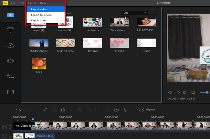Set duration with the clock icon
The width and height of the screenshot is (210, 139).
pyautogui.click(x=116, y=110)
